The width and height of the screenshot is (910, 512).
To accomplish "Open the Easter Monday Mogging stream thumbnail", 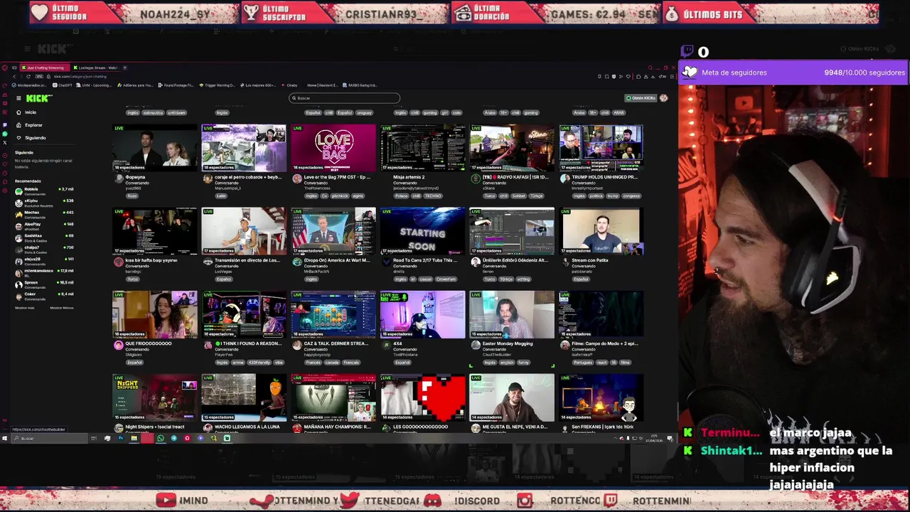I will point(512,314).
